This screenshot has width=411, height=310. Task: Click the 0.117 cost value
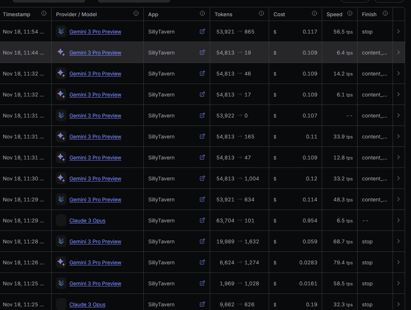[310, 32]
